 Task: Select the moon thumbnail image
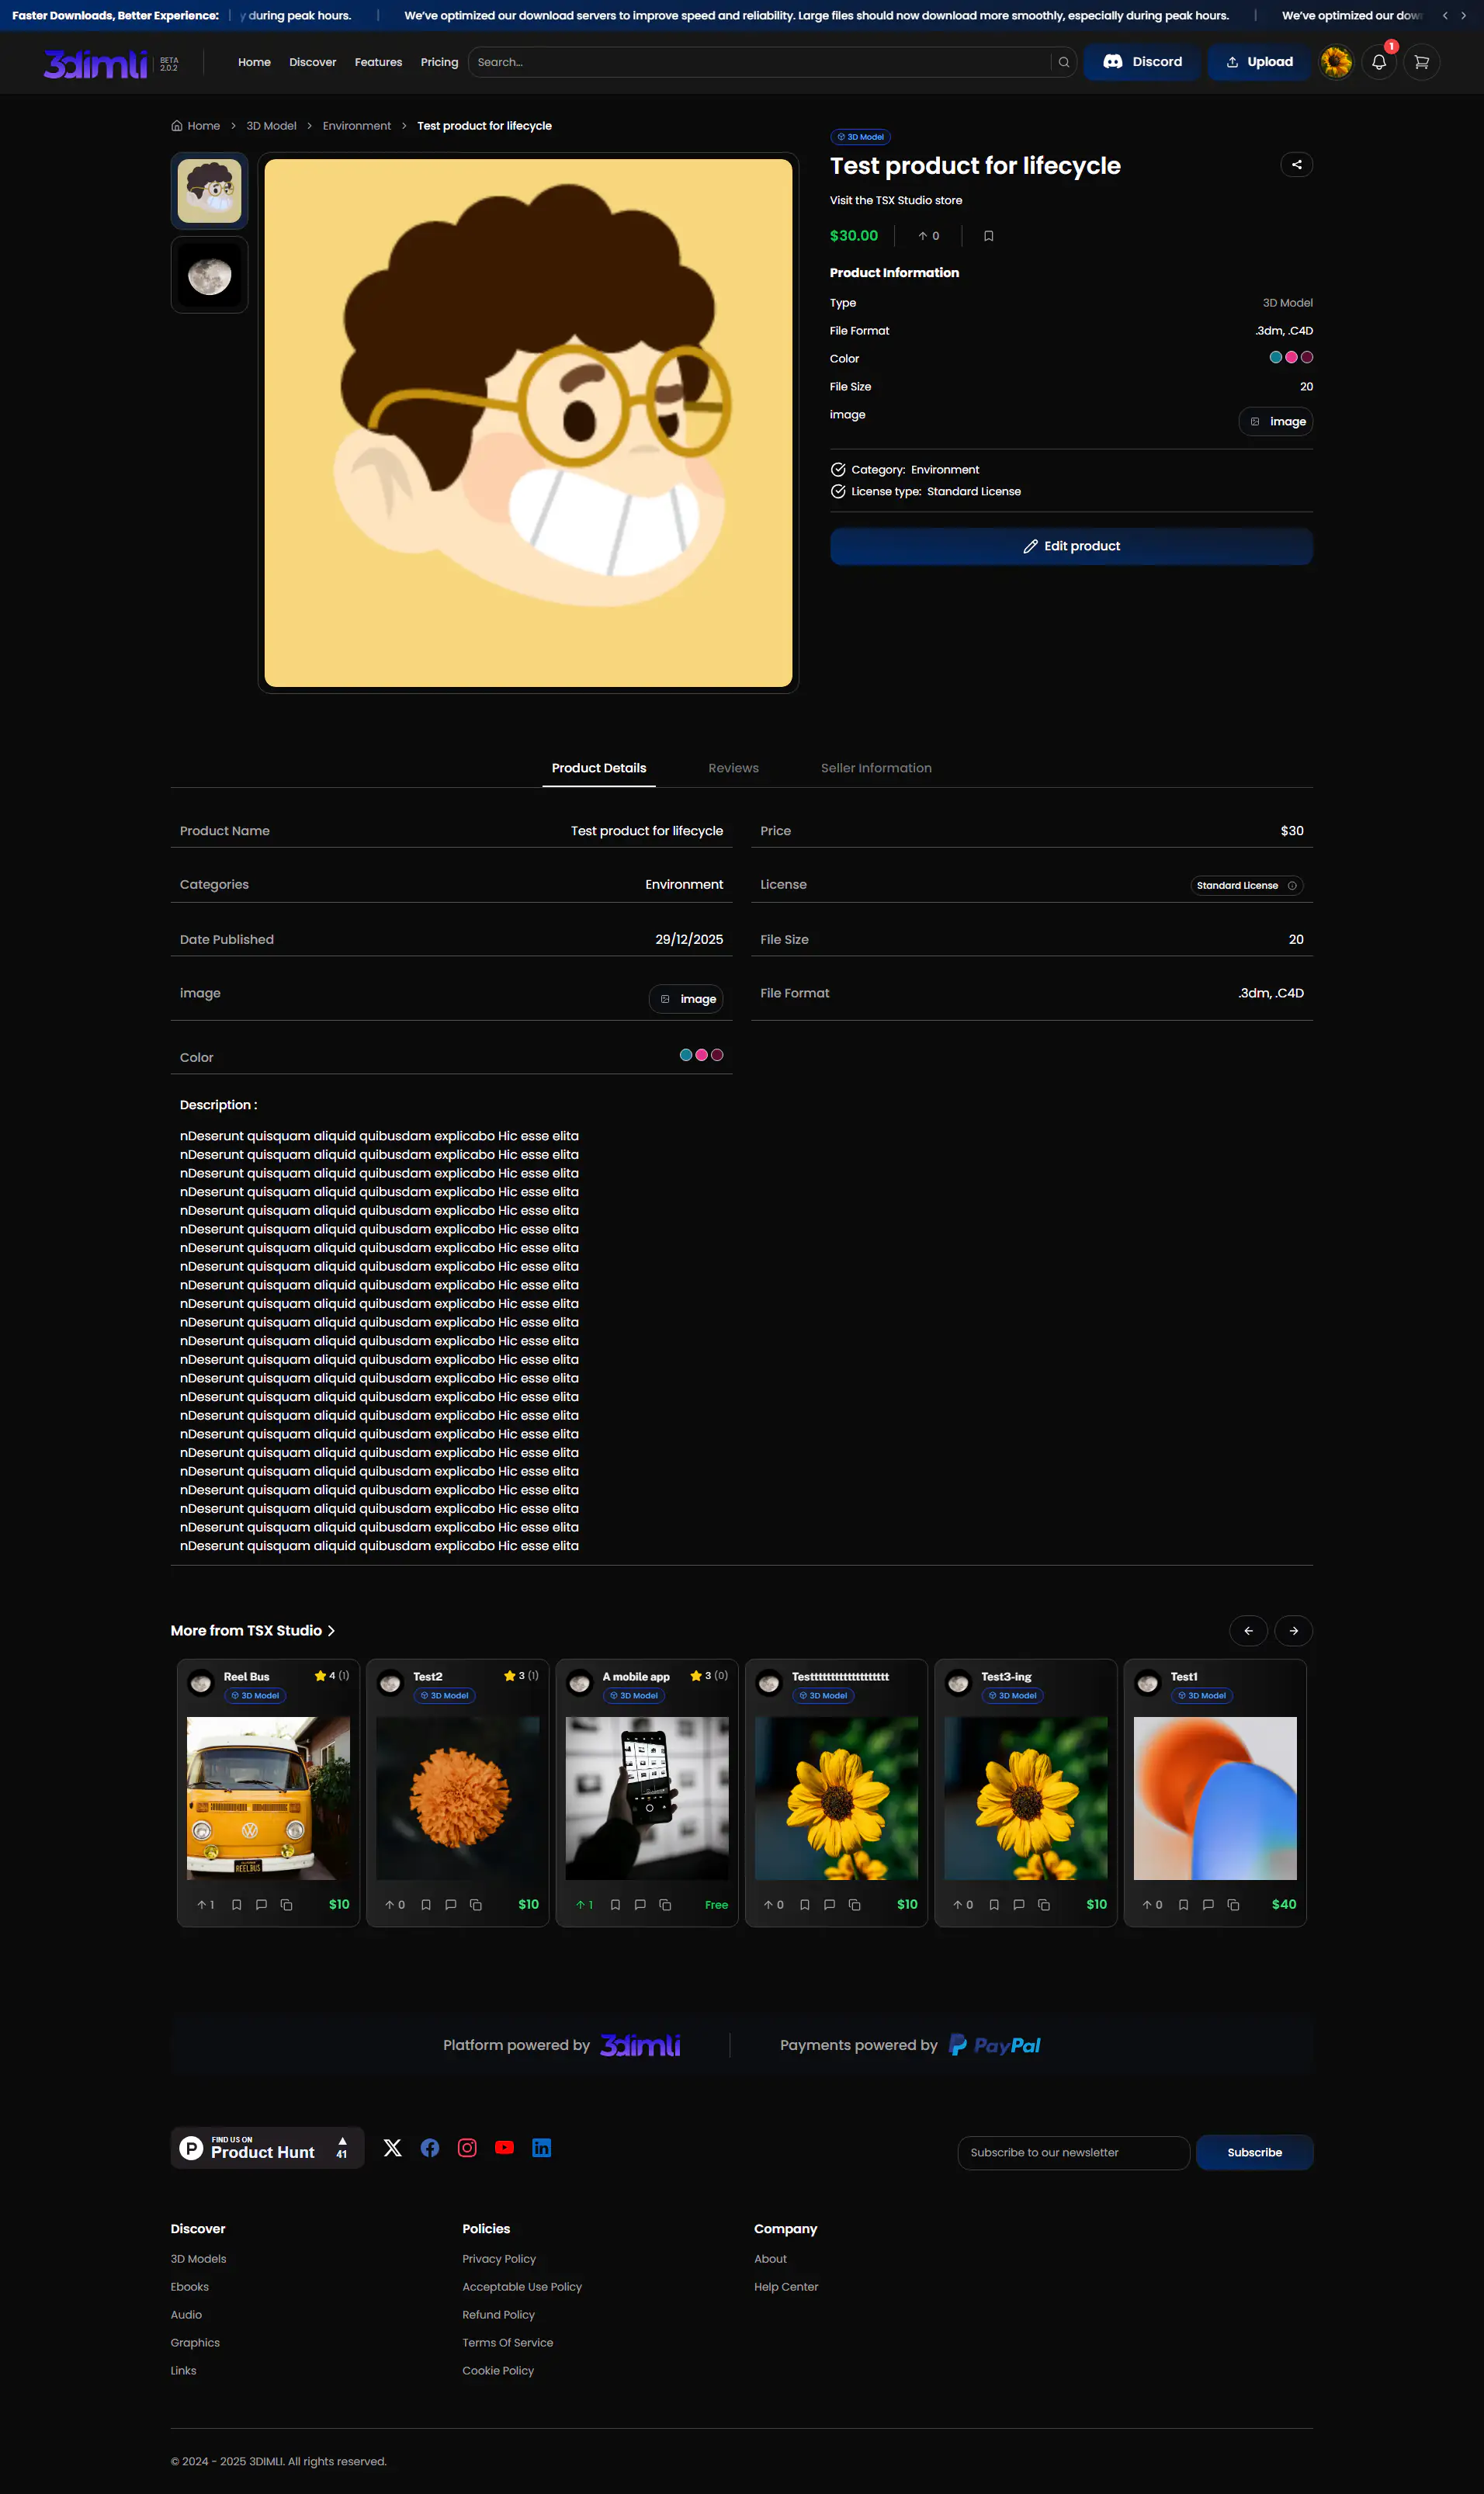[209, 275]
